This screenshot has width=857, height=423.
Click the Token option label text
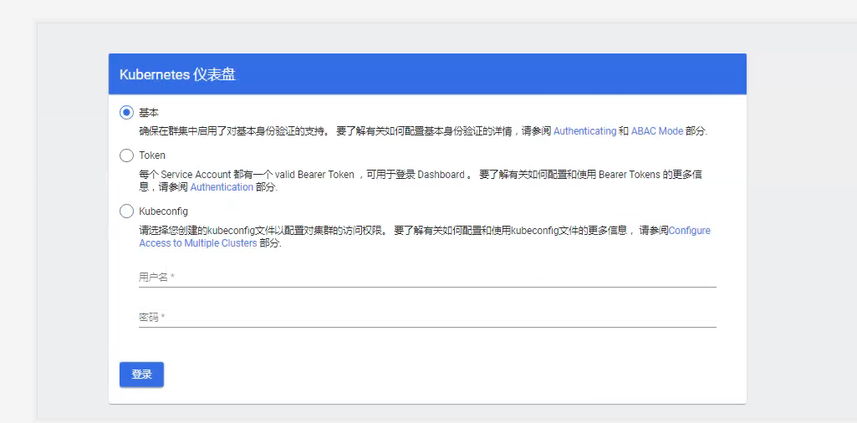click(x=152, y=155)
